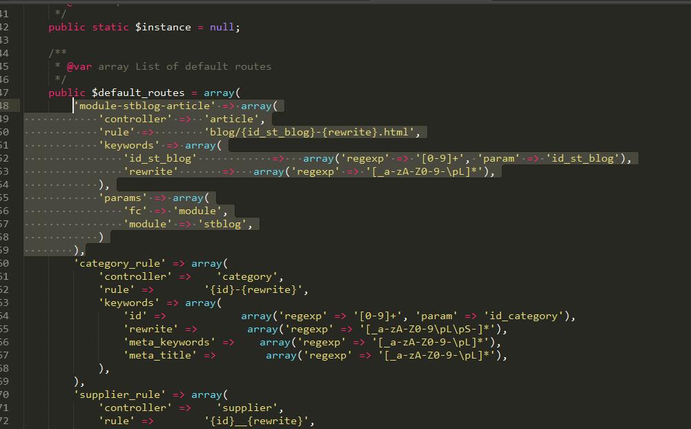Click the 'module' key on the 'stblog' line
This screenshot has width=691, height=429.
coord(148,225)
